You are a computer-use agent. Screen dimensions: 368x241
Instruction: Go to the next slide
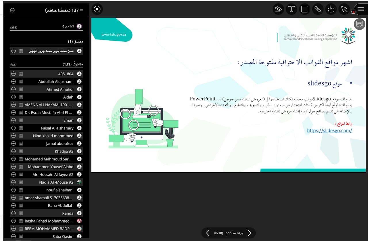click(249, 233)
